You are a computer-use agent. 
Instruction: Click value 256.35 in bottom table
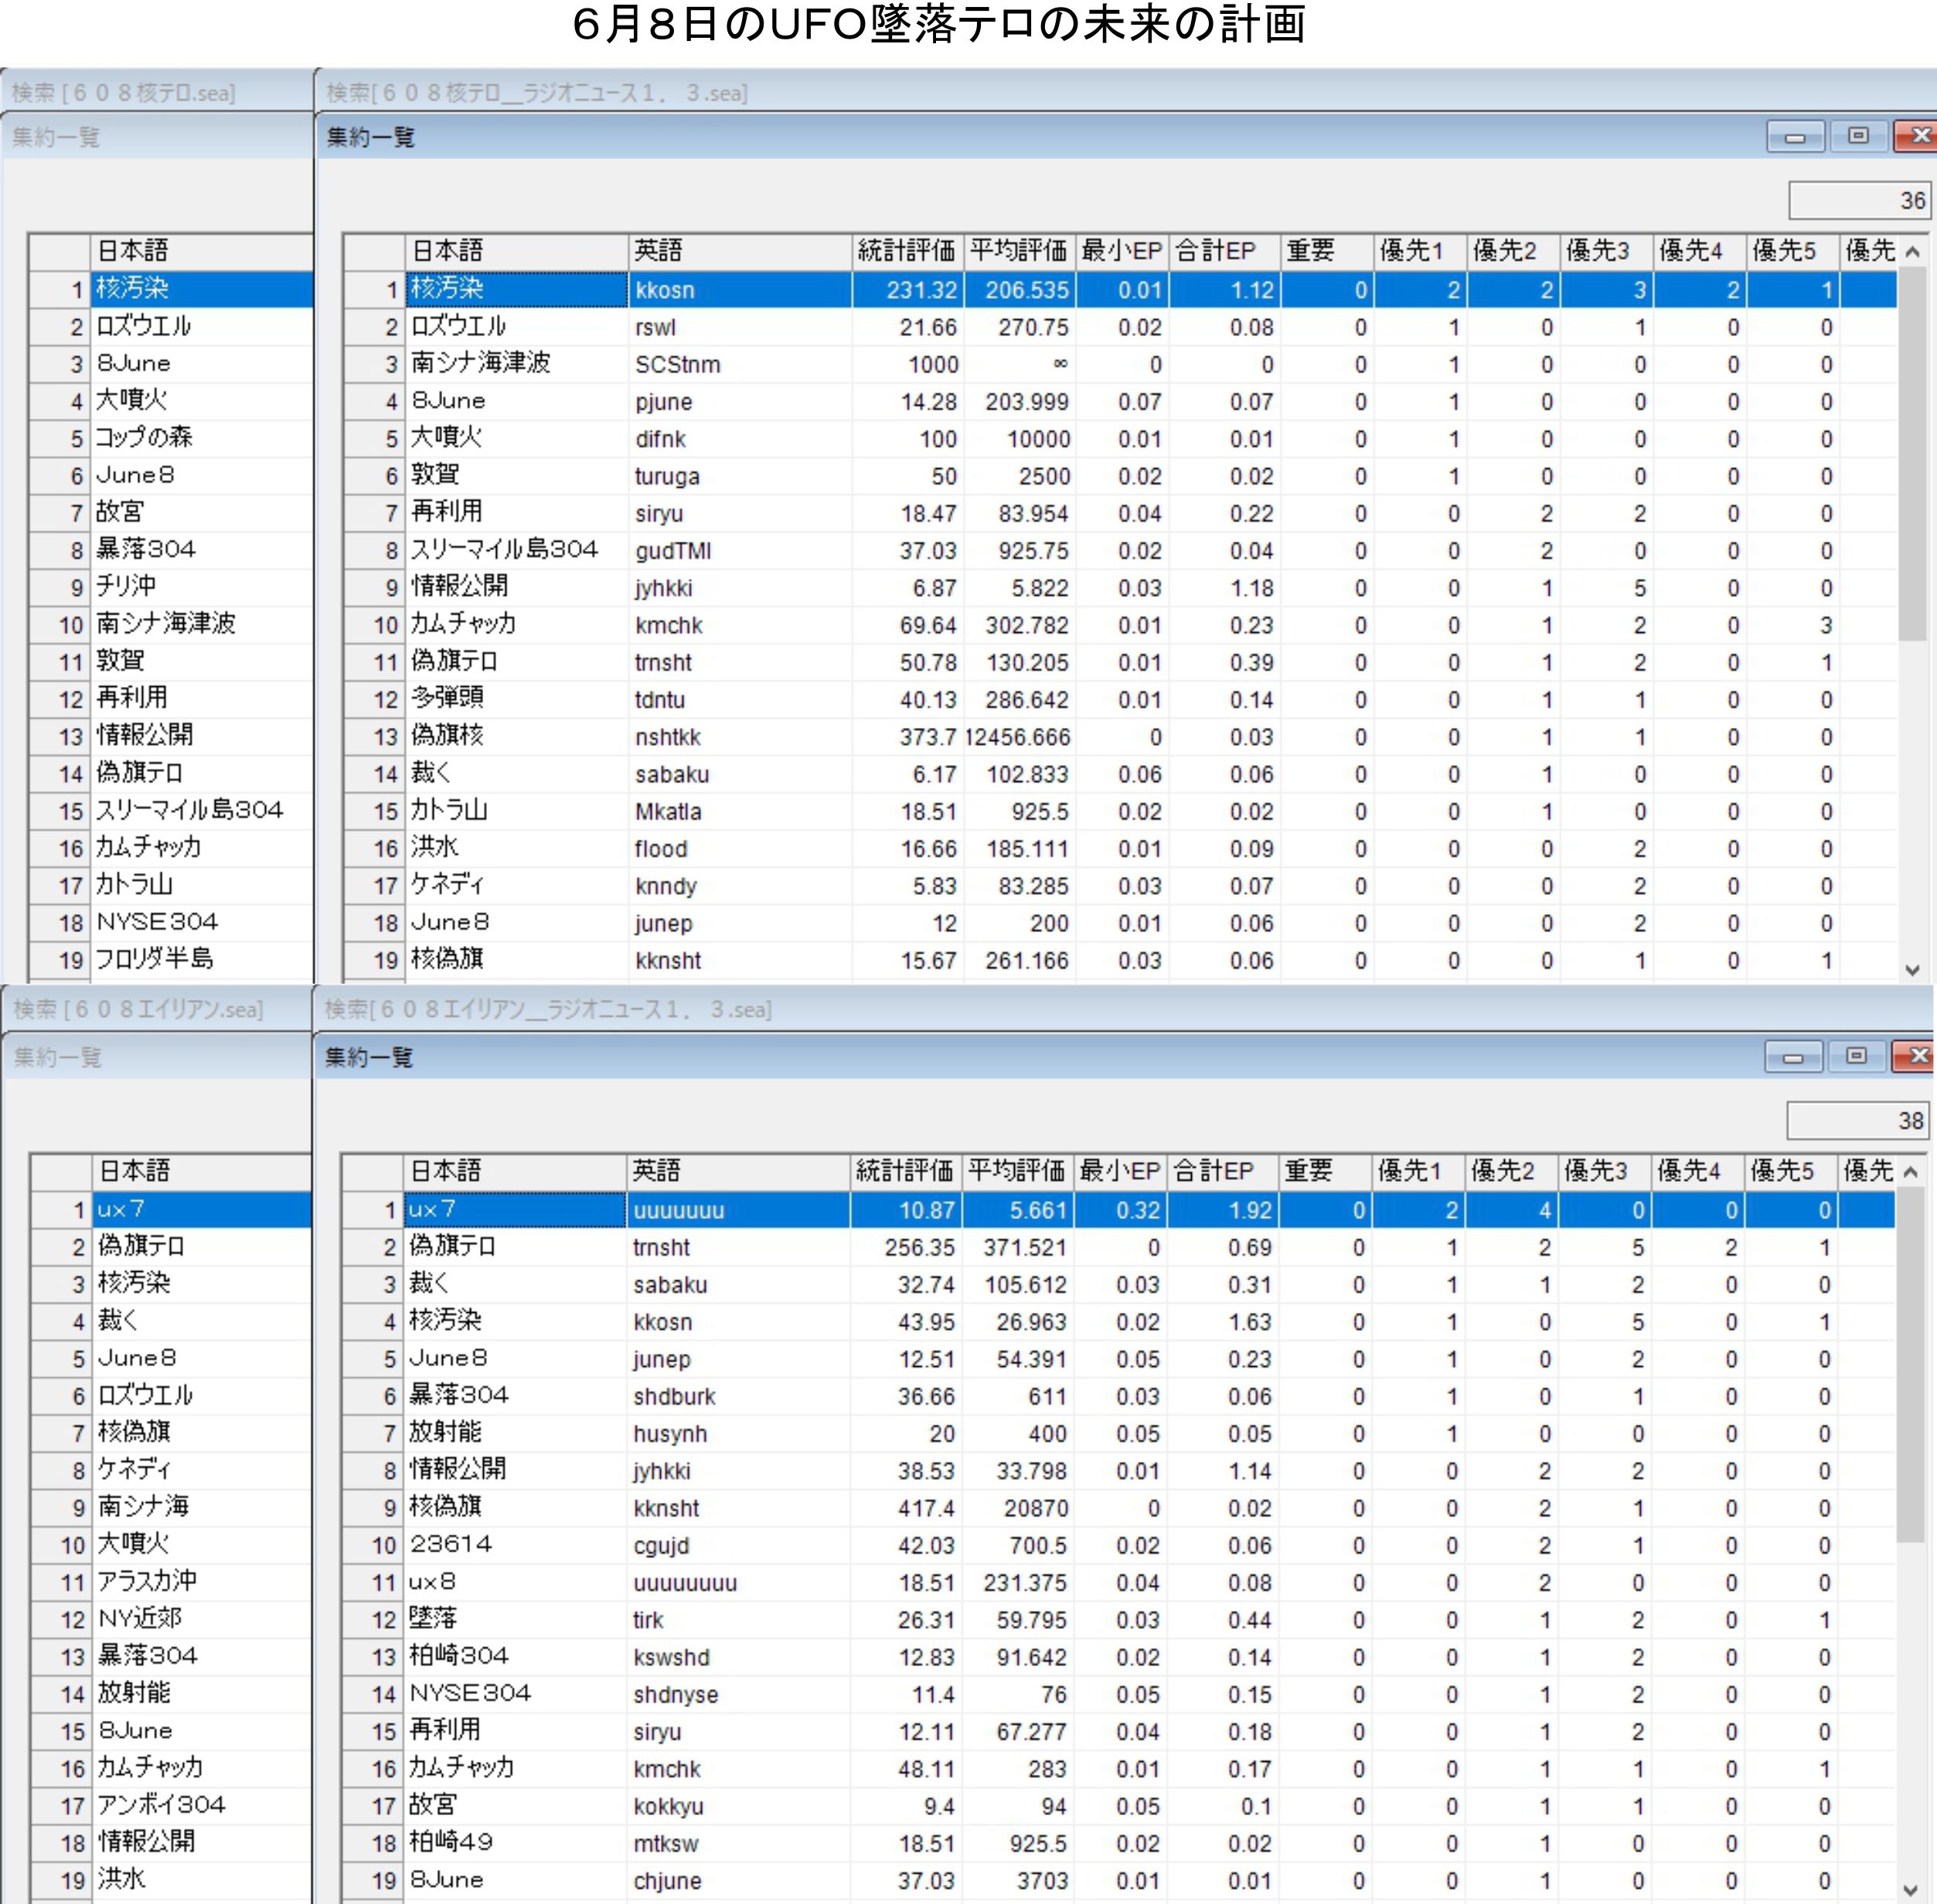[905, 1247]
